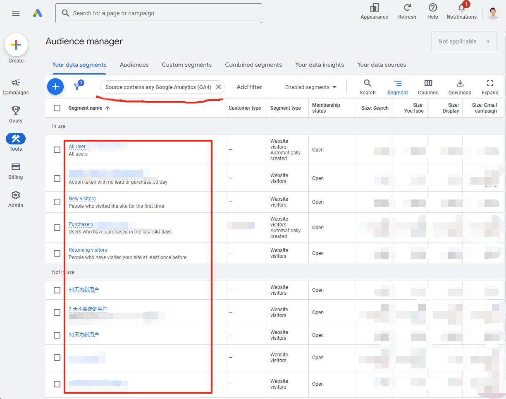Screen dimensions: 506x399
Task: Open the hamburger main menu
Action: coord(16,13)
